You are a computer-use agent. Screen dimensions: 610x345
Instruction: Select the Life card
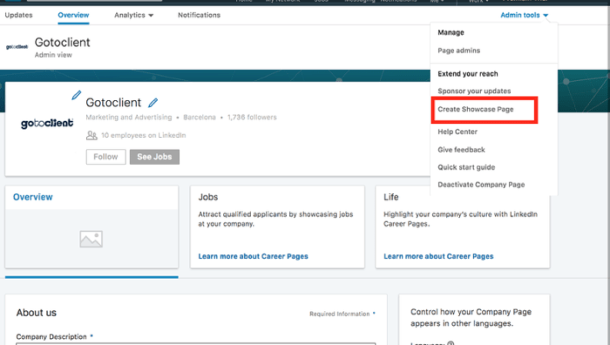click(463, 227)
